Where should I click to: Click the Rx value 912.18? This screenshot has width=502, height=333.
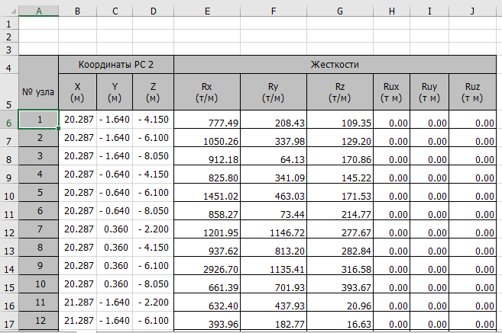click(207, 156)
